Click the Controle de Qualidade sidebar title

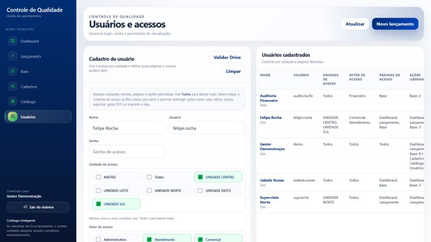point(34,10)
